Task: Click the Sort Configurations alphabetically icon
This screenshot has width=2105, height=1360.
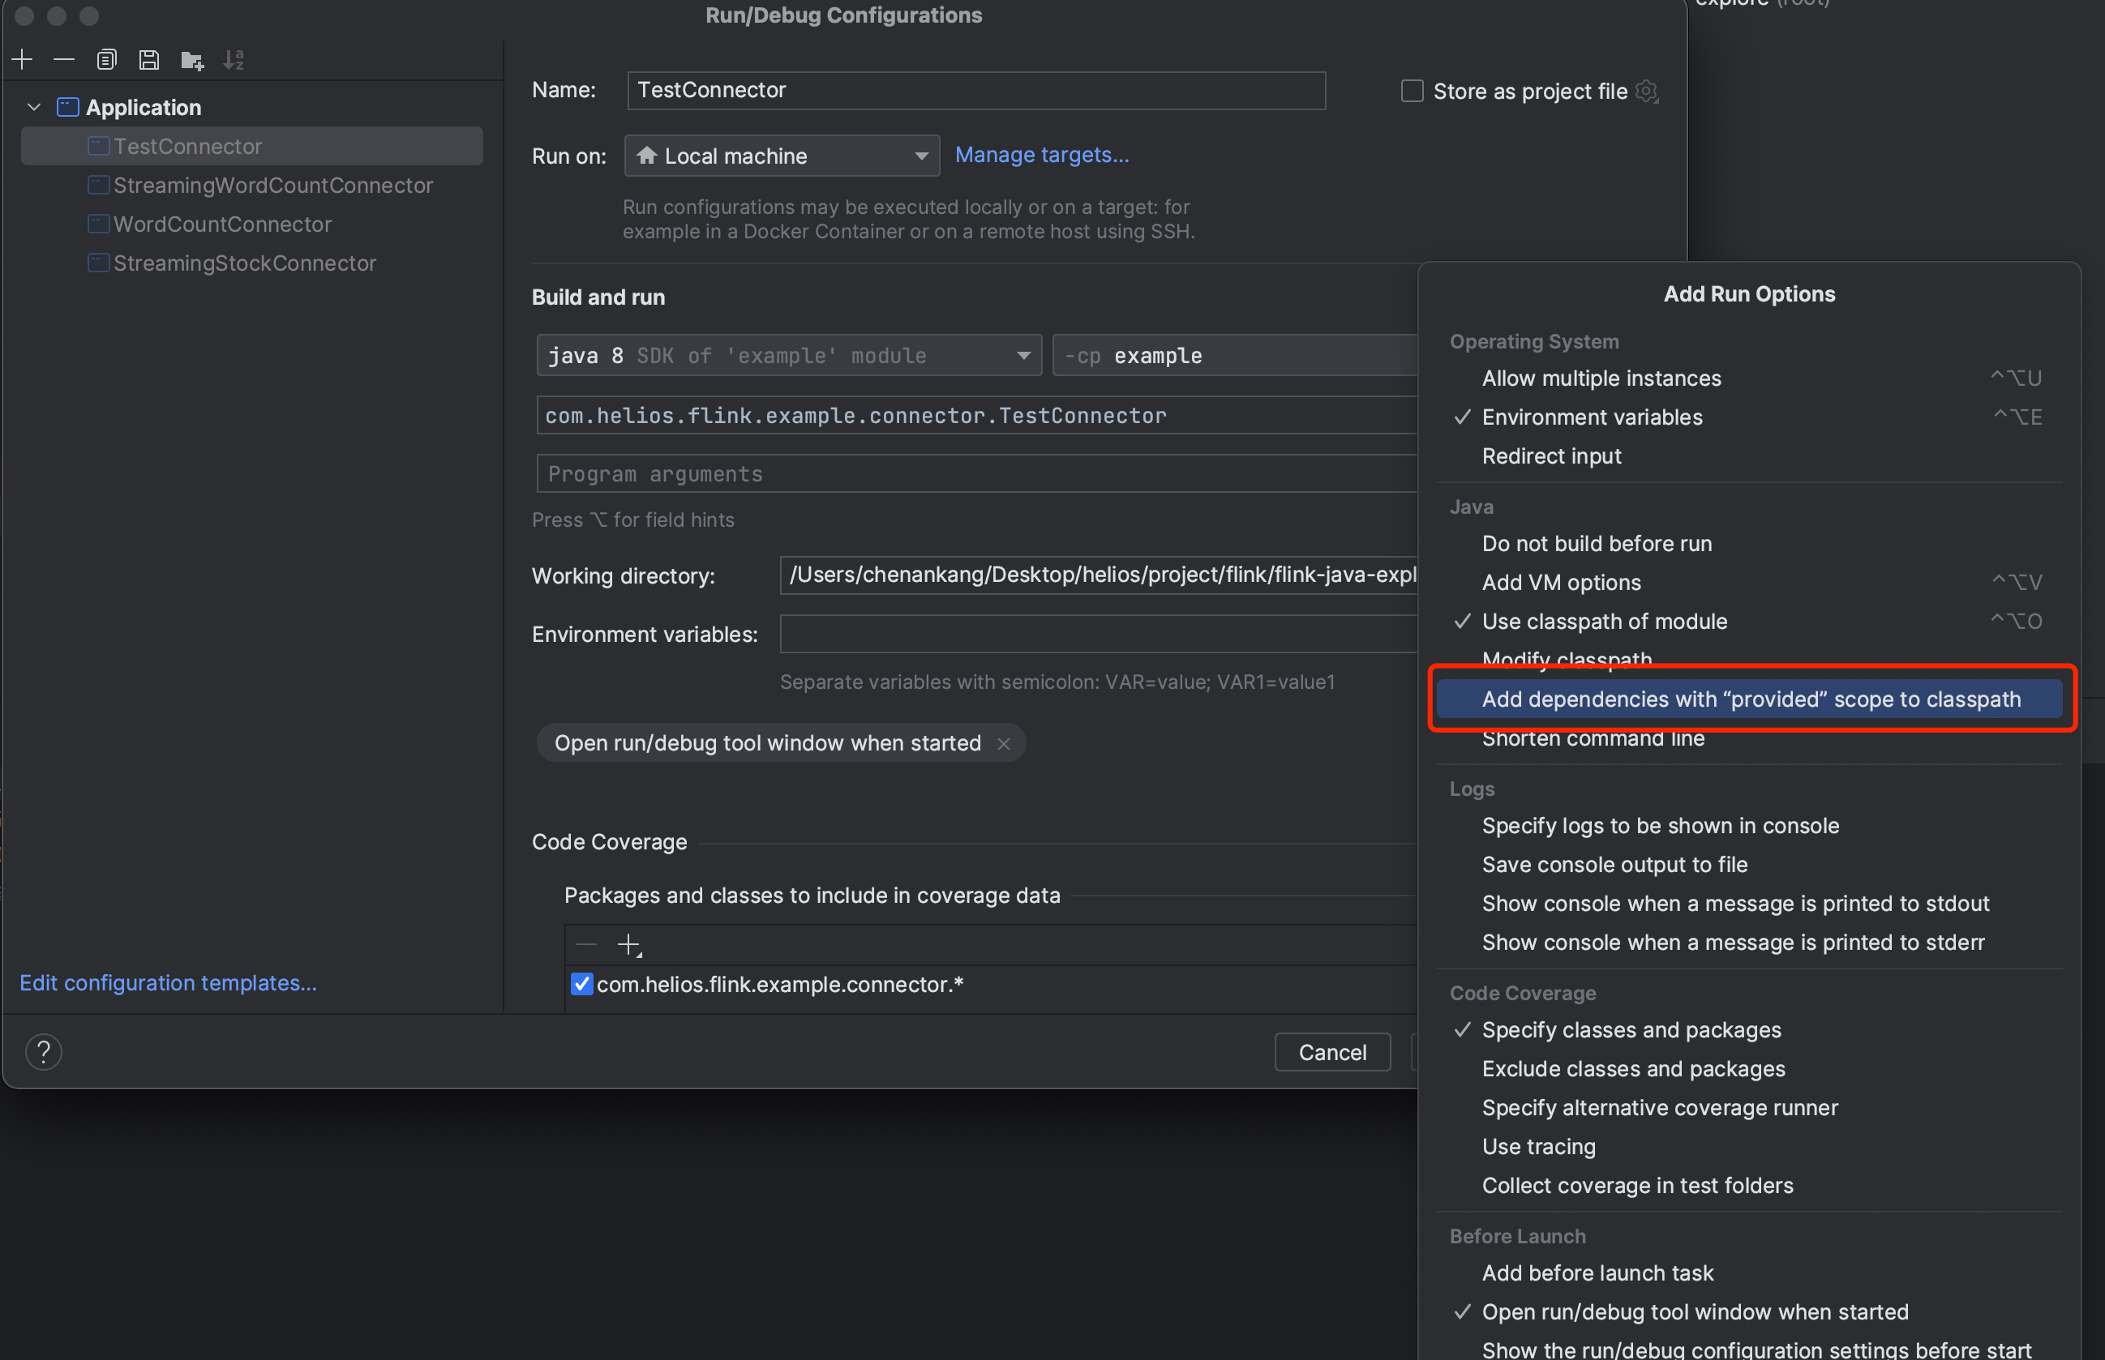Action: pyautogui.click(x=234, y=59)
